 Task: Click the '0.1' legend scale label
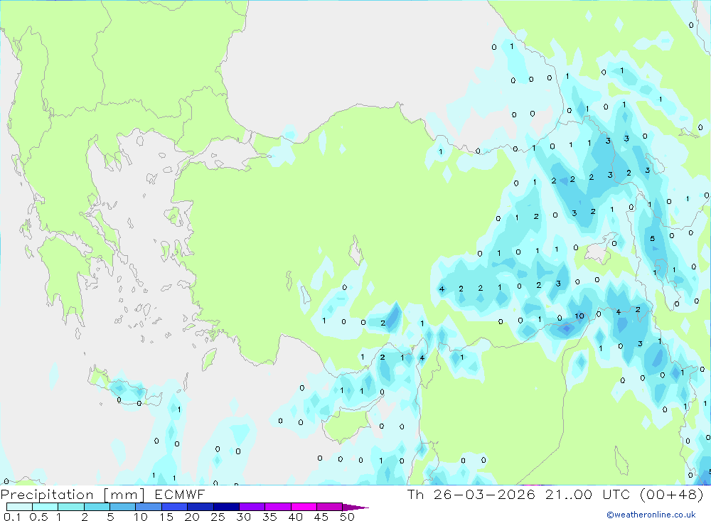click(12, 517)
